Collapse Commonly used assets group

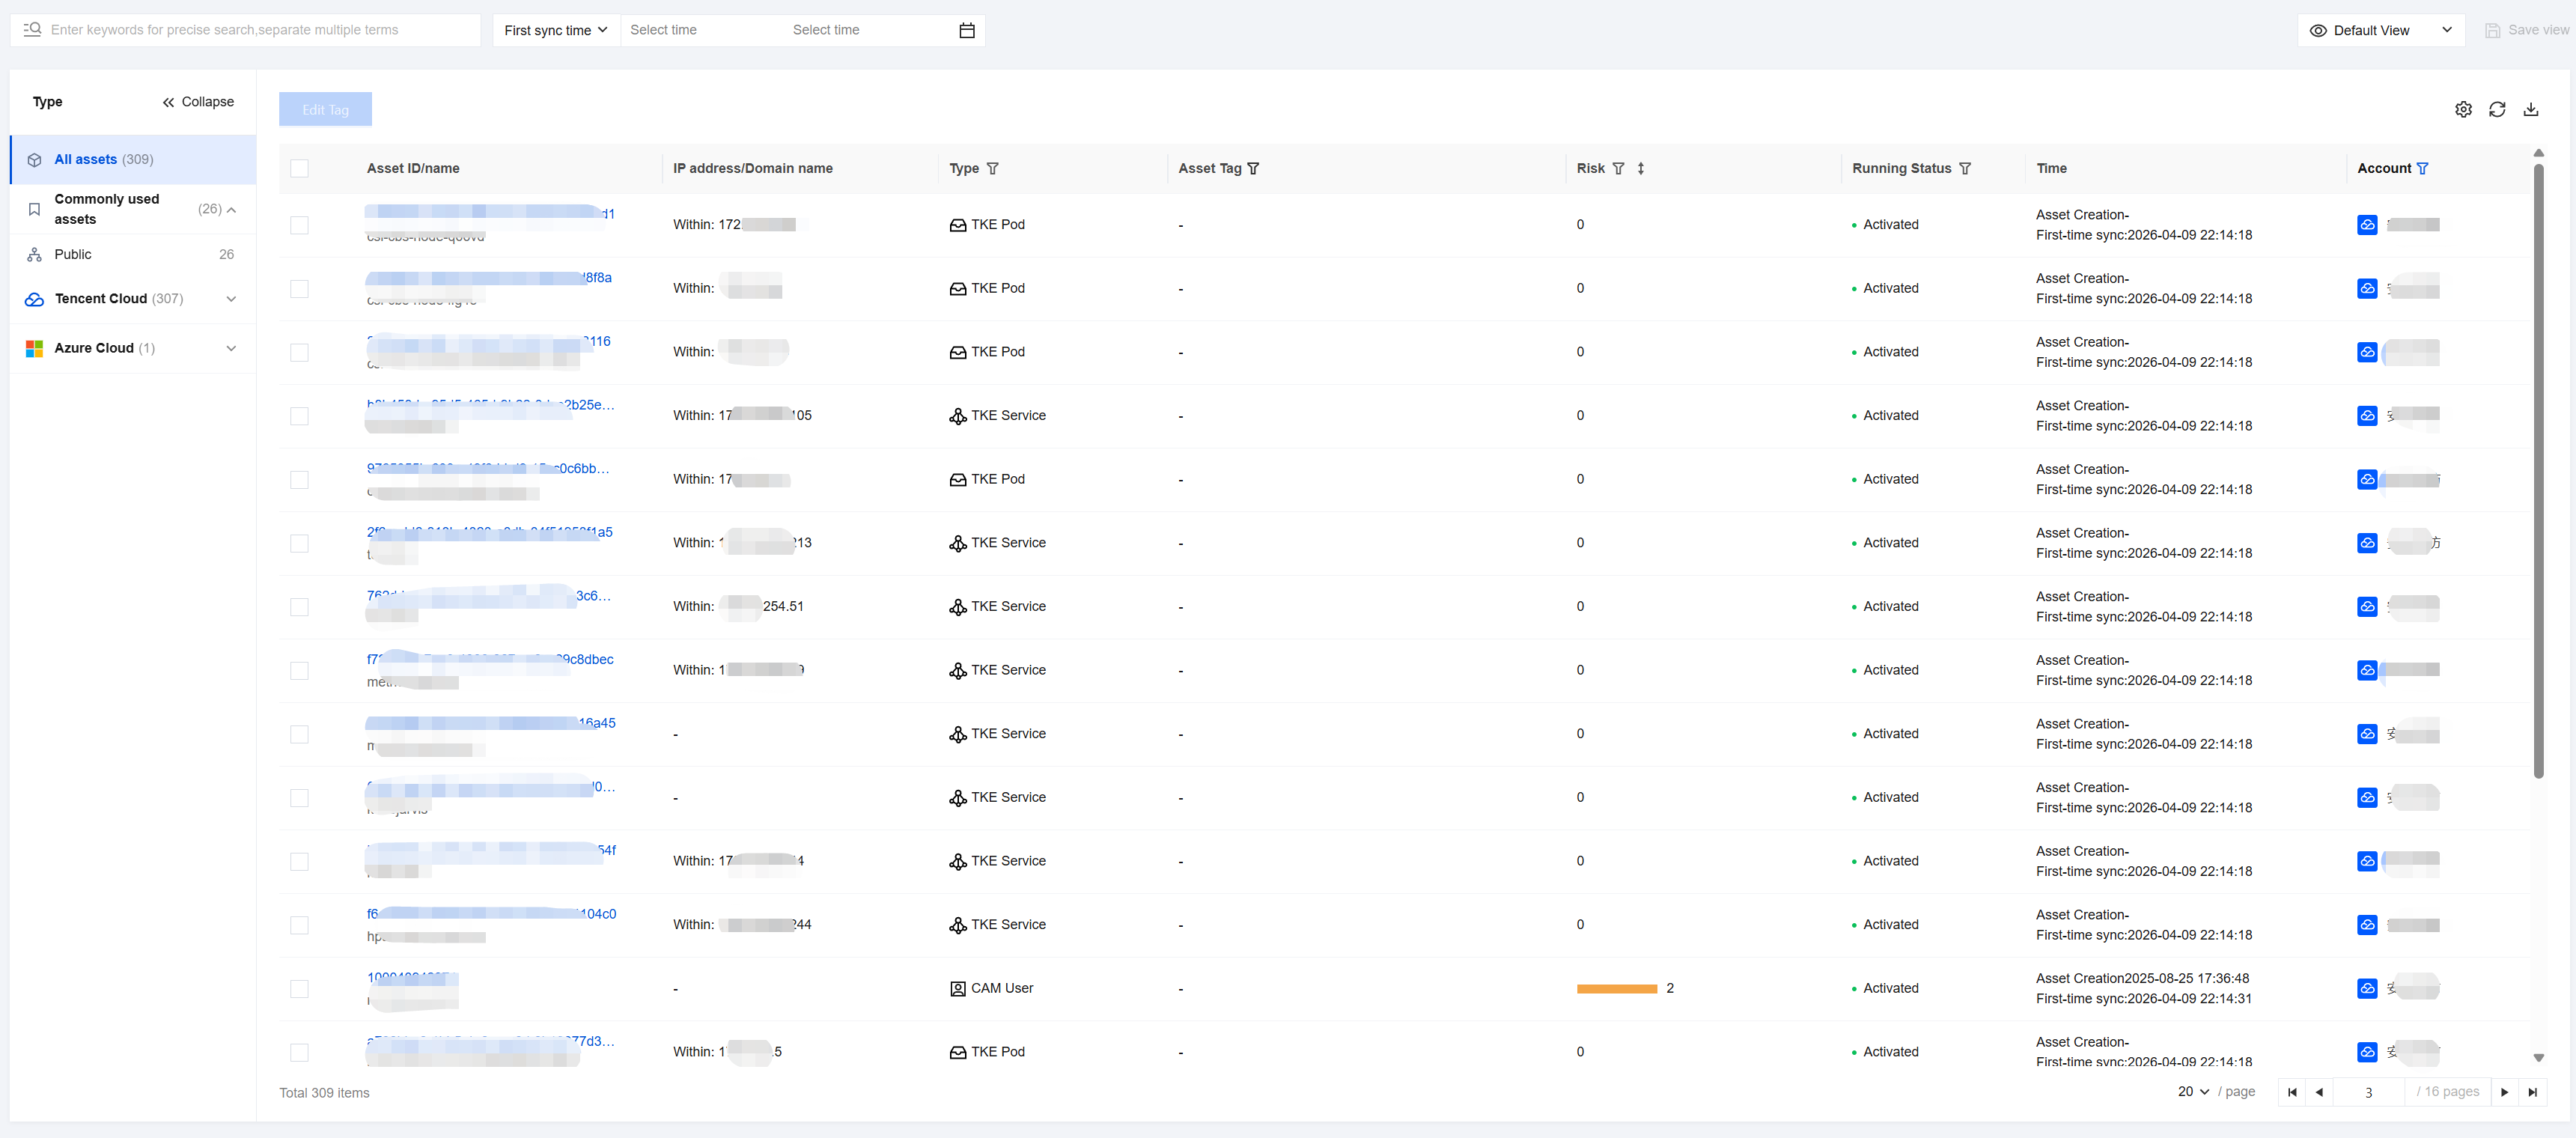(231, 210)
